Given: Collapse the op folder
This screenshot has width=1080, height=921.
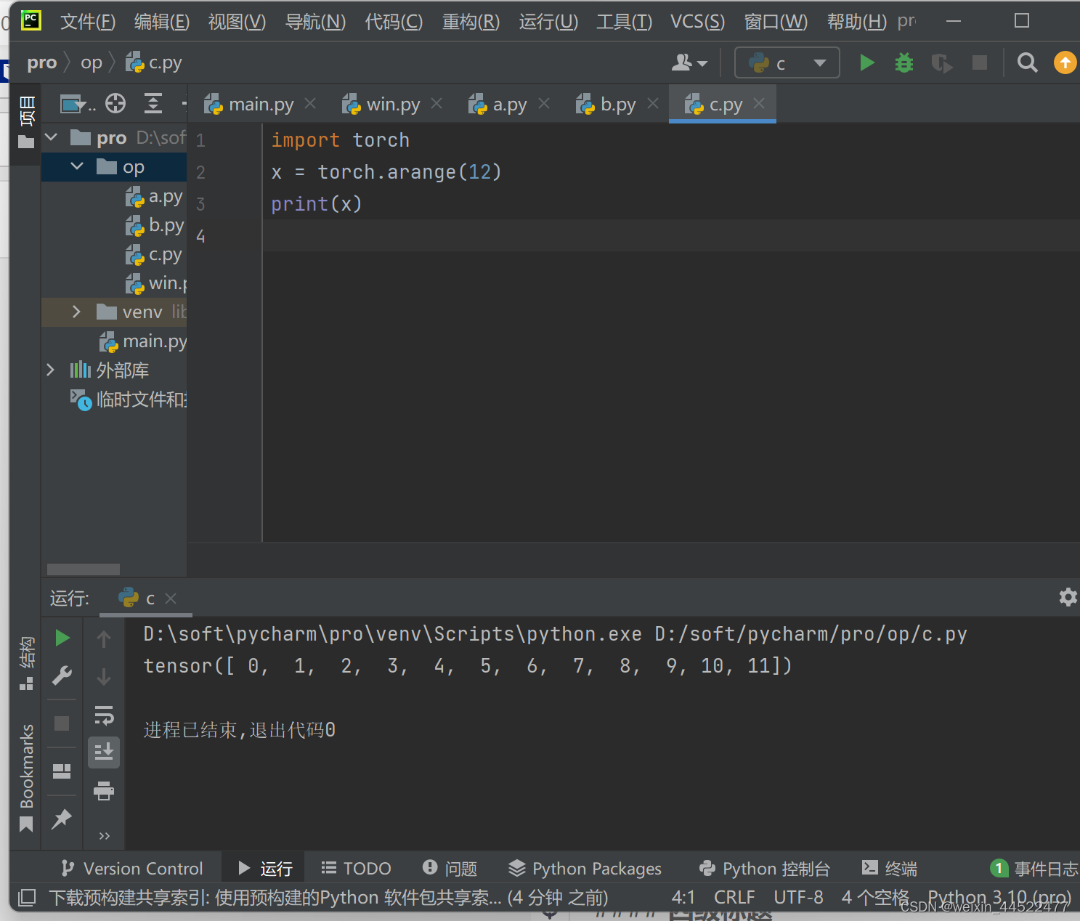Looking at the screenshot, I should pos(77,166).
